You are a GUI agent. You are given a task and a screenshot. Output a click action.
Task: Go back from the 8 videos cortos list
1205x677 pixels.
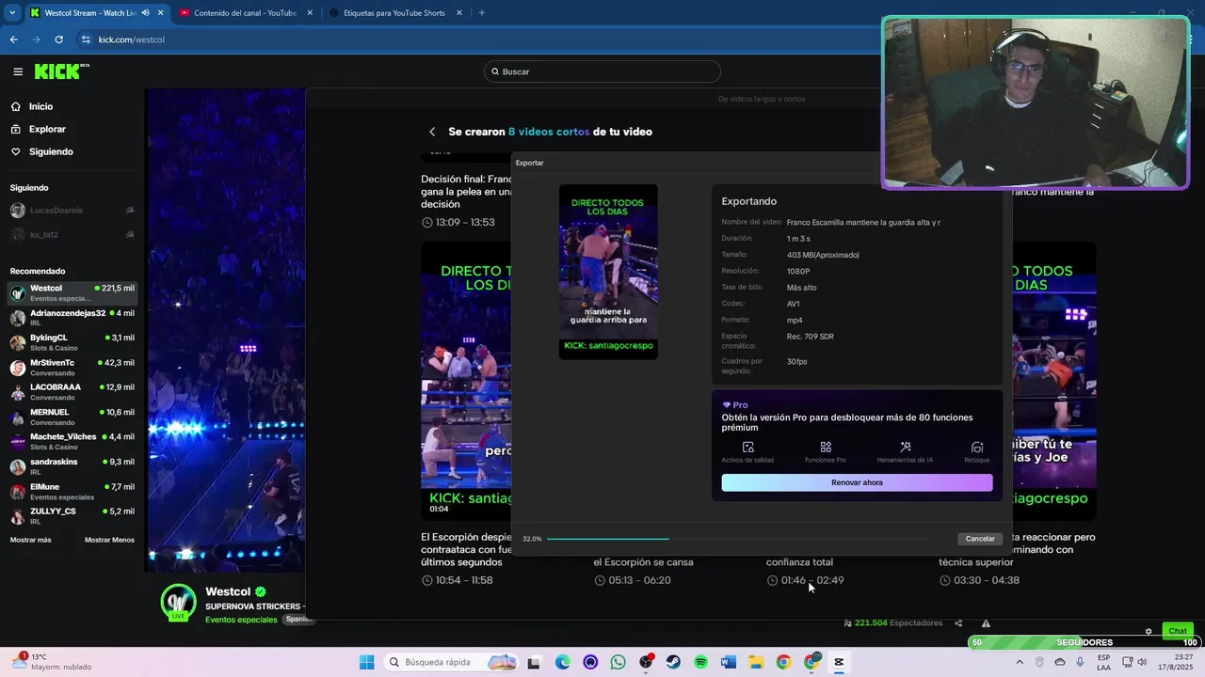pos(432,132)
